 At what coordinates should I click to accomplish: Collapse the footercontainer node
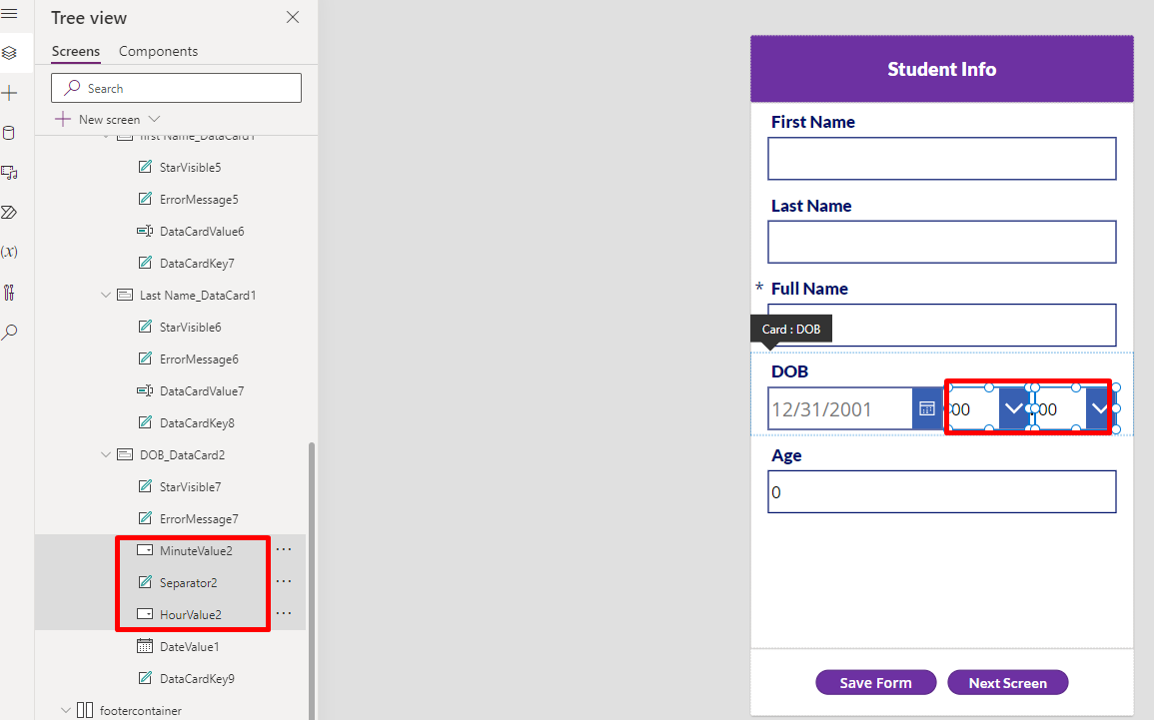click(66, 710)
